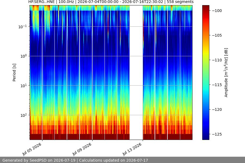Click '558 segments' in the title
The width and height of the screenshot is (245, 163).
(180, 2)
